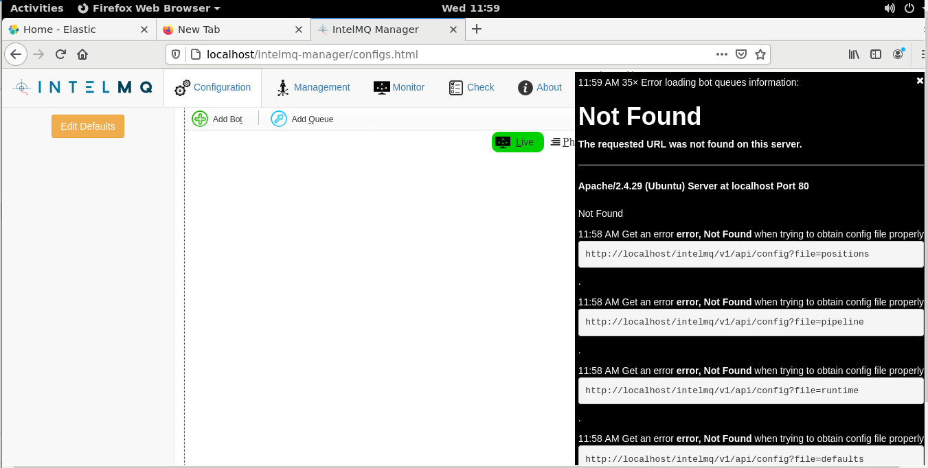Close the error log panel
The width and height of the screenshot is (928, 468).
click(x=920, y=81)
